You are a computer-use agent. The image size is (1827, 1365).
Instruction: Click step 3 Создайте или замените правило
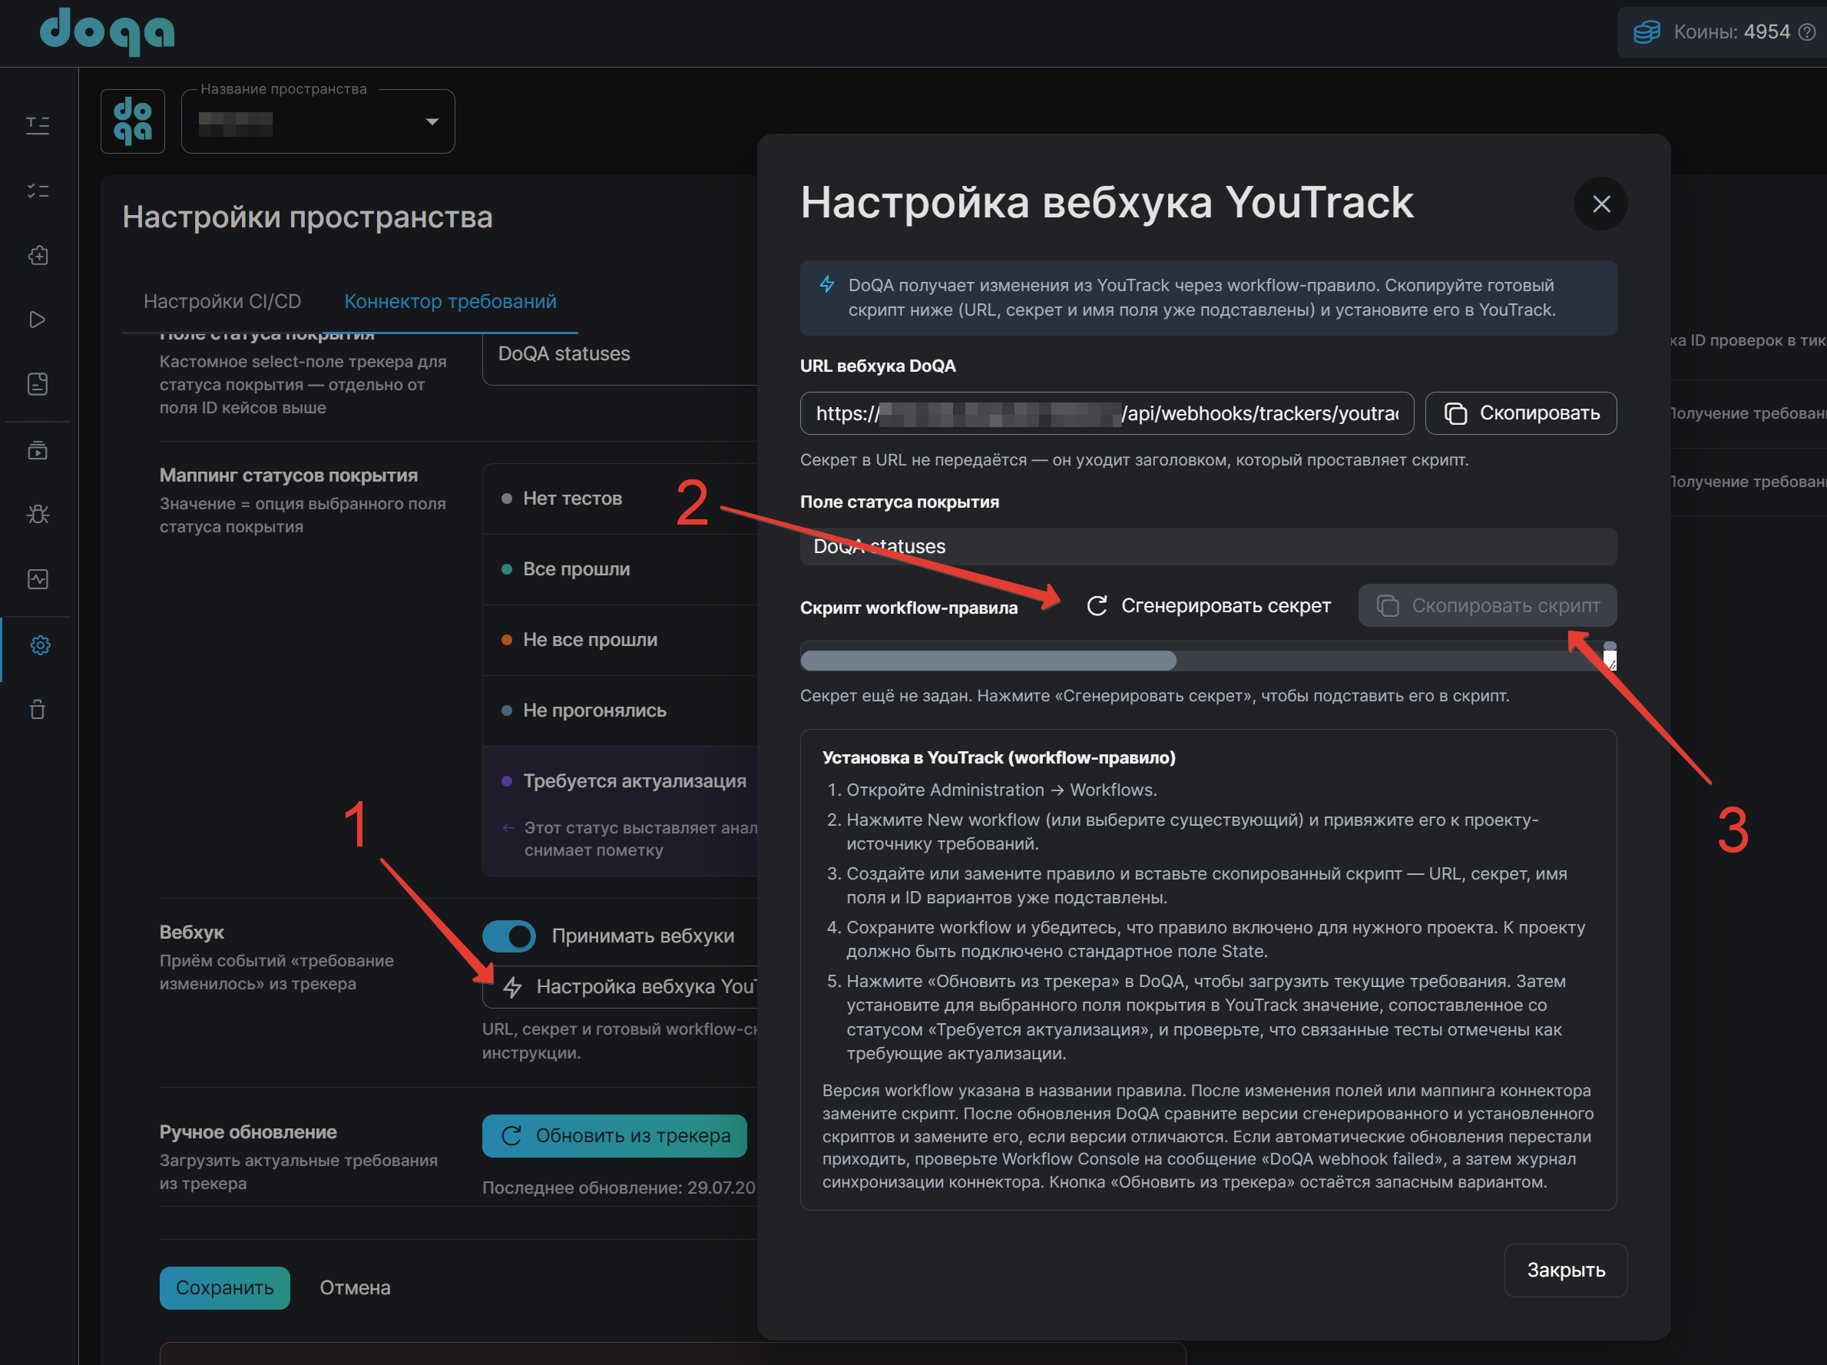click(1206, 886)
